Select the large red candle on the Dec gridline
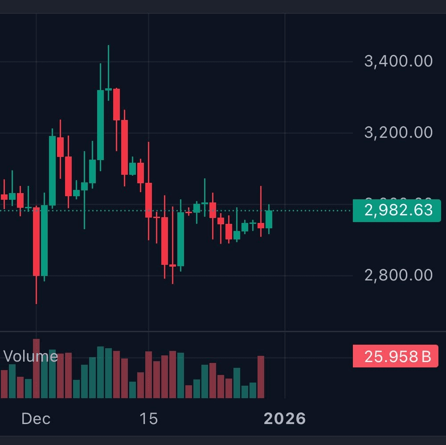 point(37,241)
